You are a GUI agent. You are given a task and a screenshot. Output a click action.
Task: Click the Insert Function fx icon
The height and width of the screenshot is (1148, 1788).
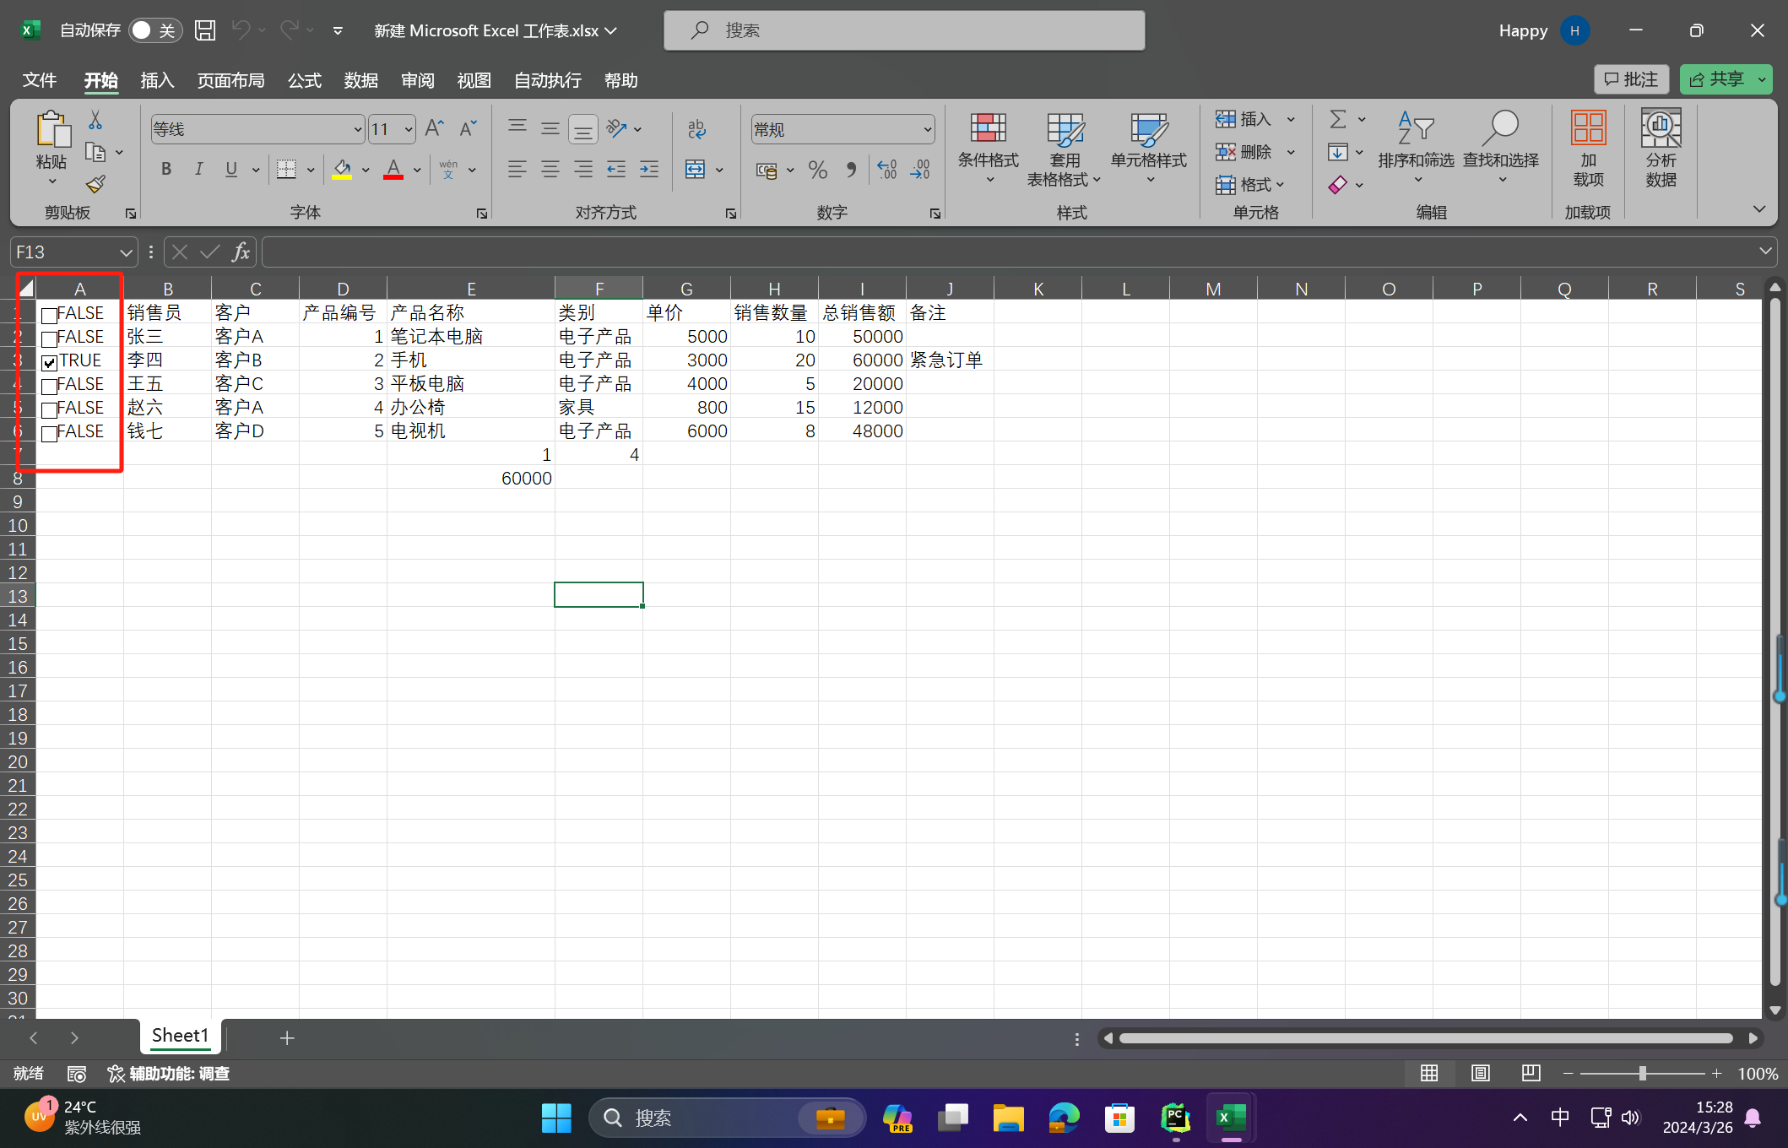[x=241, y=252]
